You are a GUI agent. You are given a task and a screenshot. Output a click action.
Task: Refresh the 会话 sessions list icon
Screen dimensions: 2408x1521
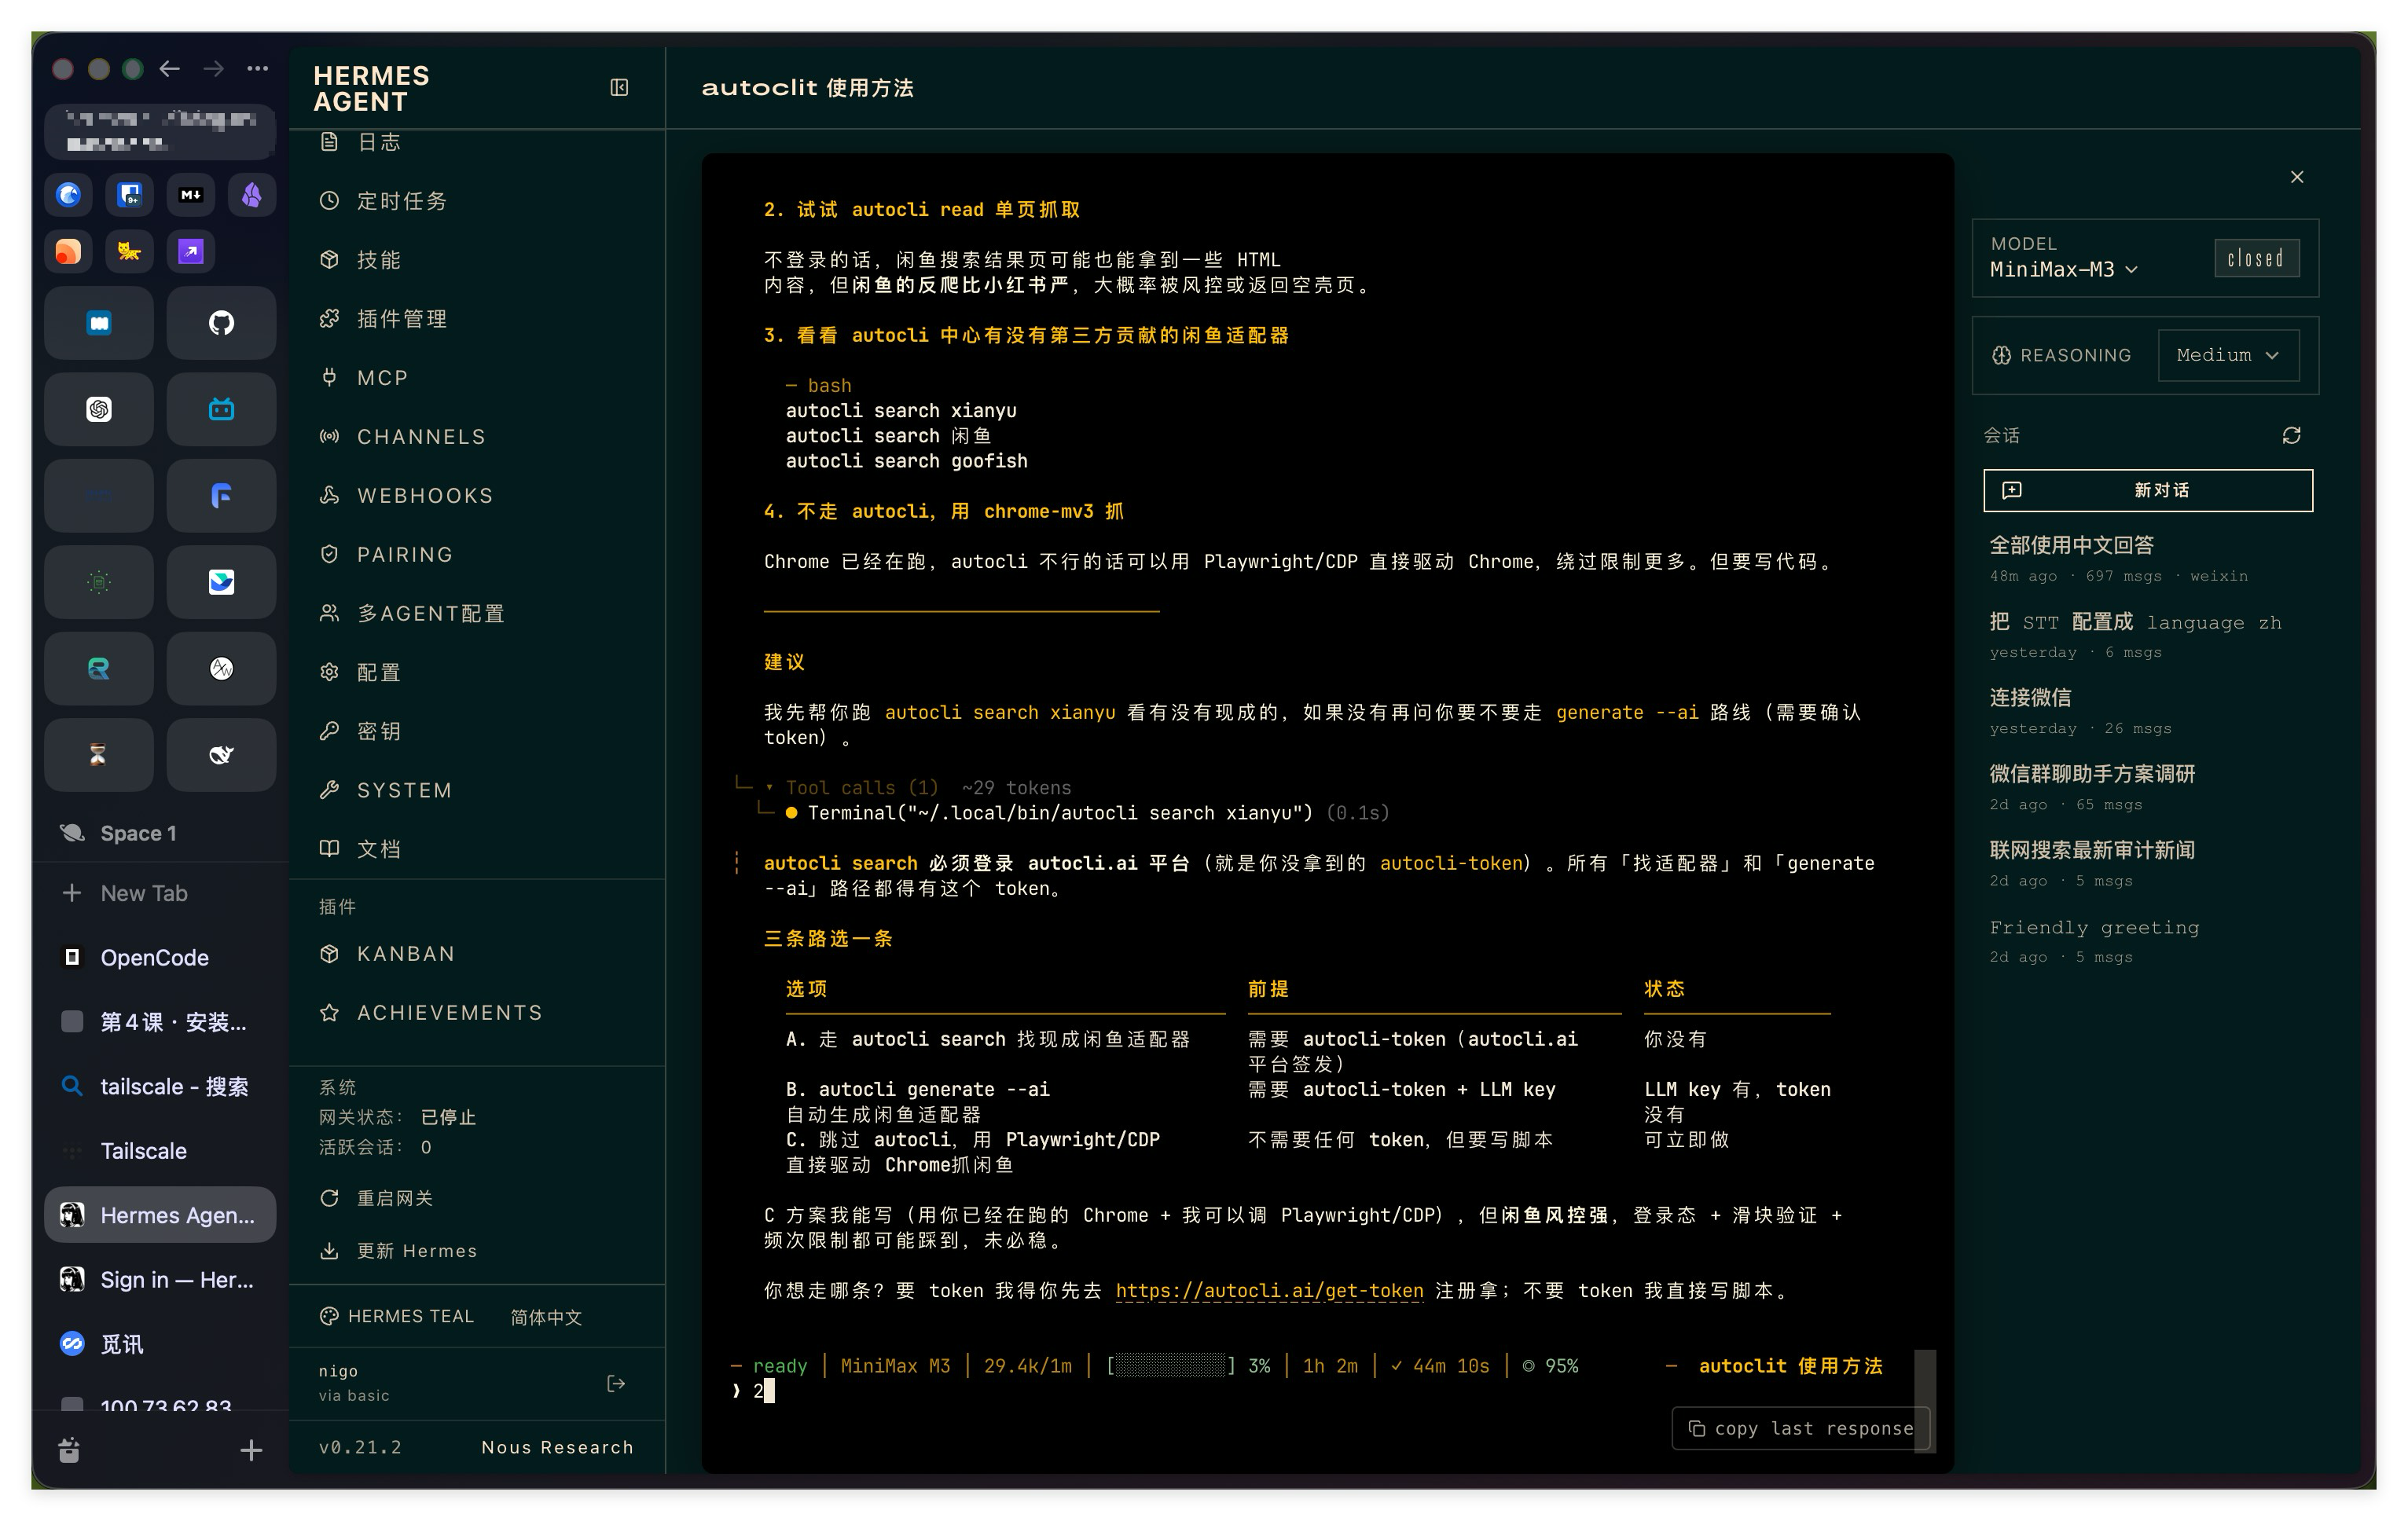(x=2291, y=434)
